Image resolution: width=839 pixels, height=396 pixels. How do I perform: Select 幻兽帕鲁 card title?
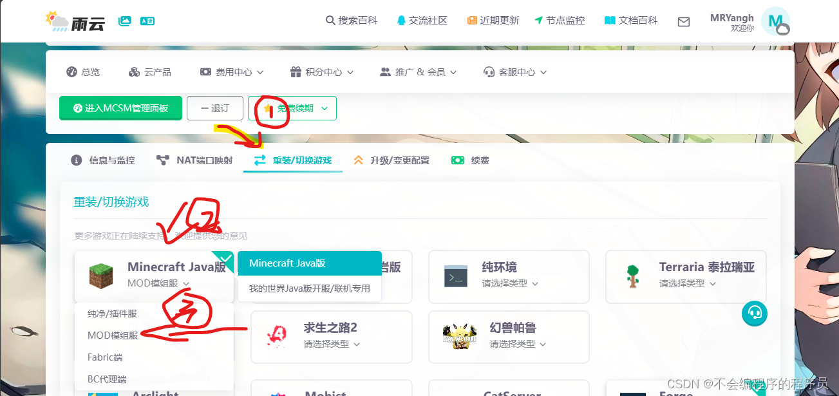pos(513,328)
